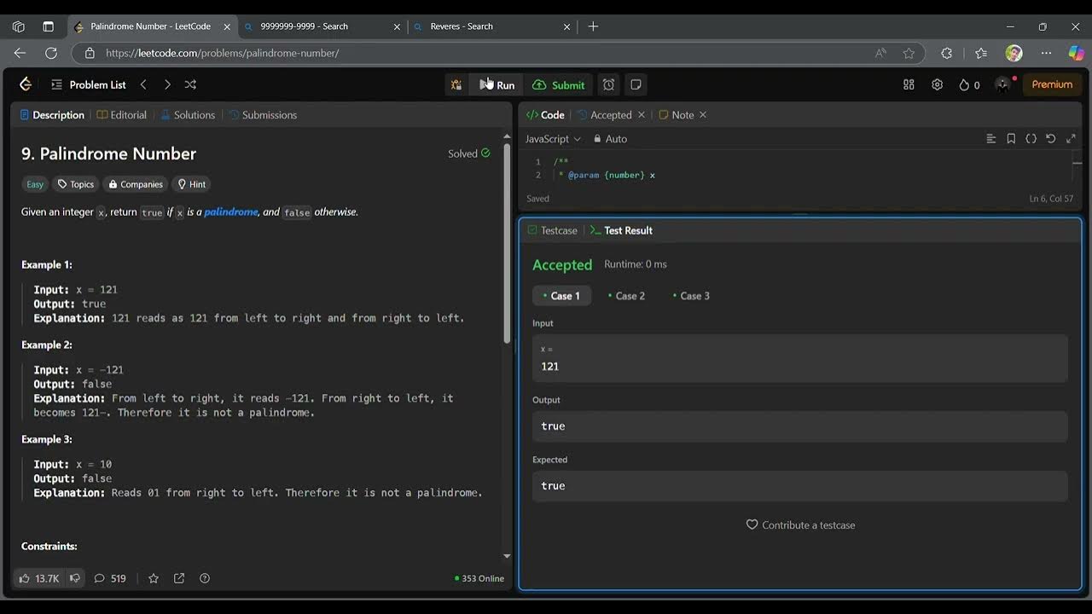This screenshot has width=1092, height=614.
Task: Click the curly braces icon
Action: pyautogui.click(x=1031, y=138)
